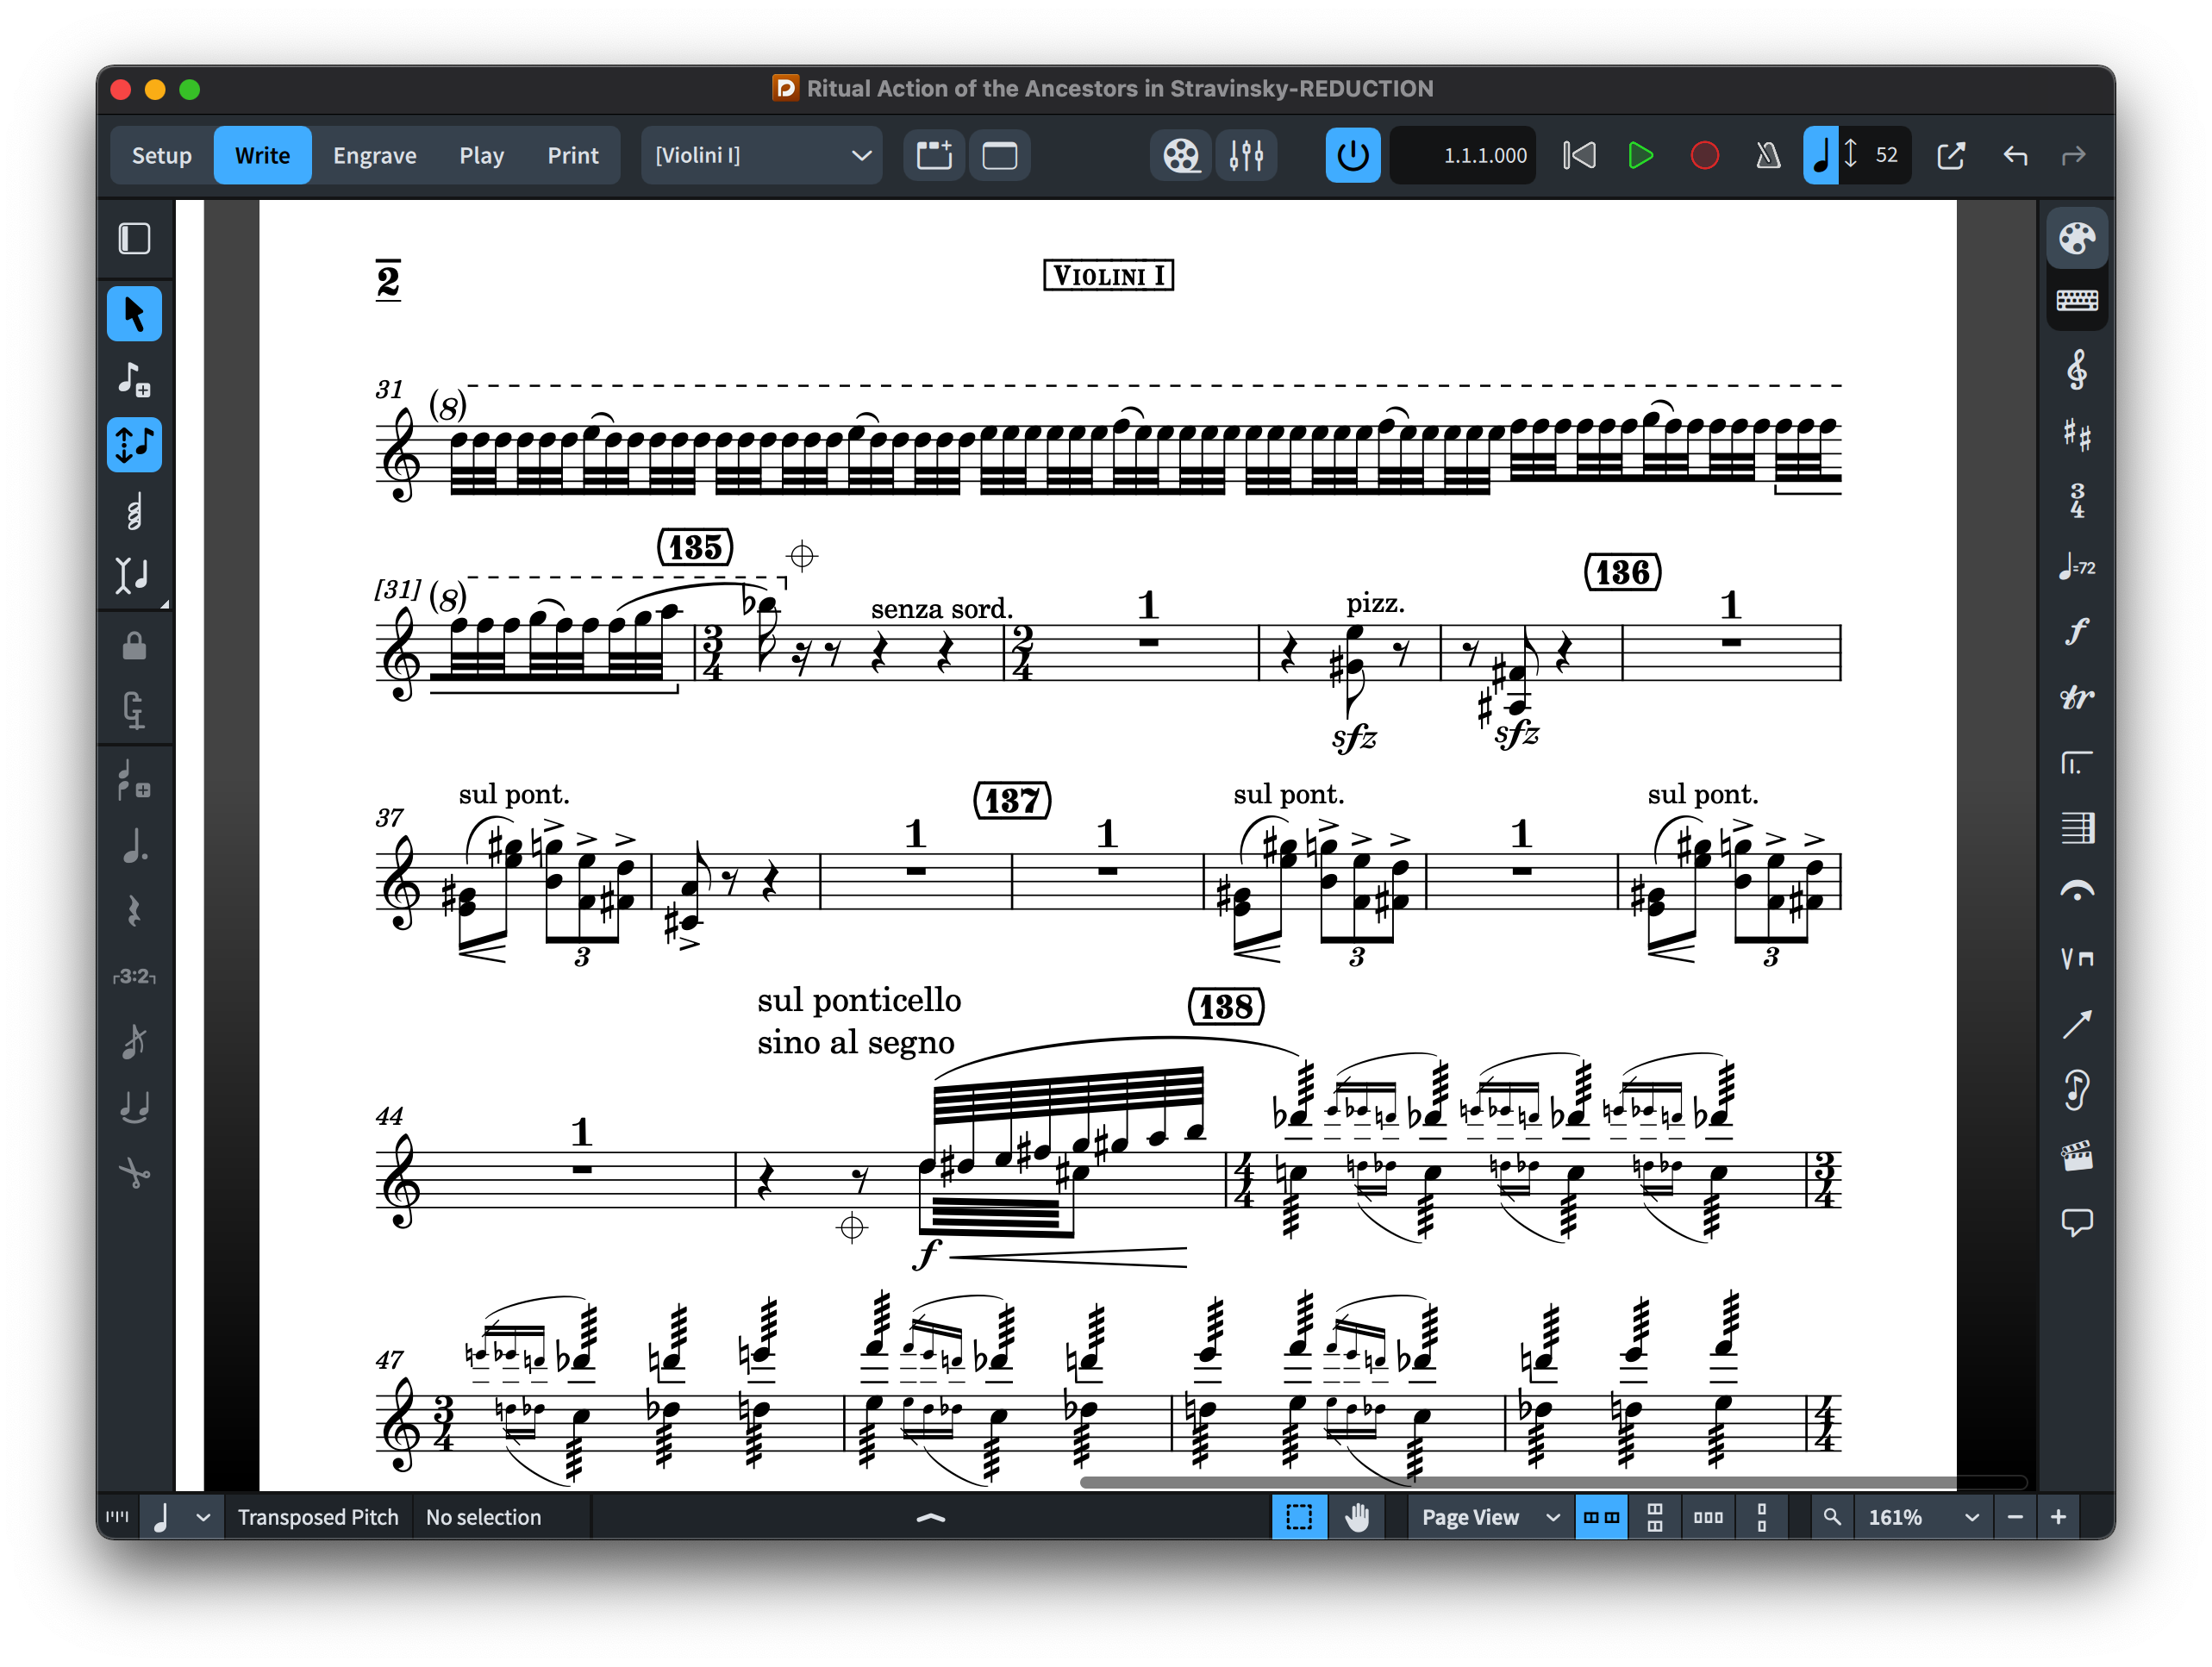Select the marquee selection tool
Screen dimensions: 2212x1667
[1298, 1517]
